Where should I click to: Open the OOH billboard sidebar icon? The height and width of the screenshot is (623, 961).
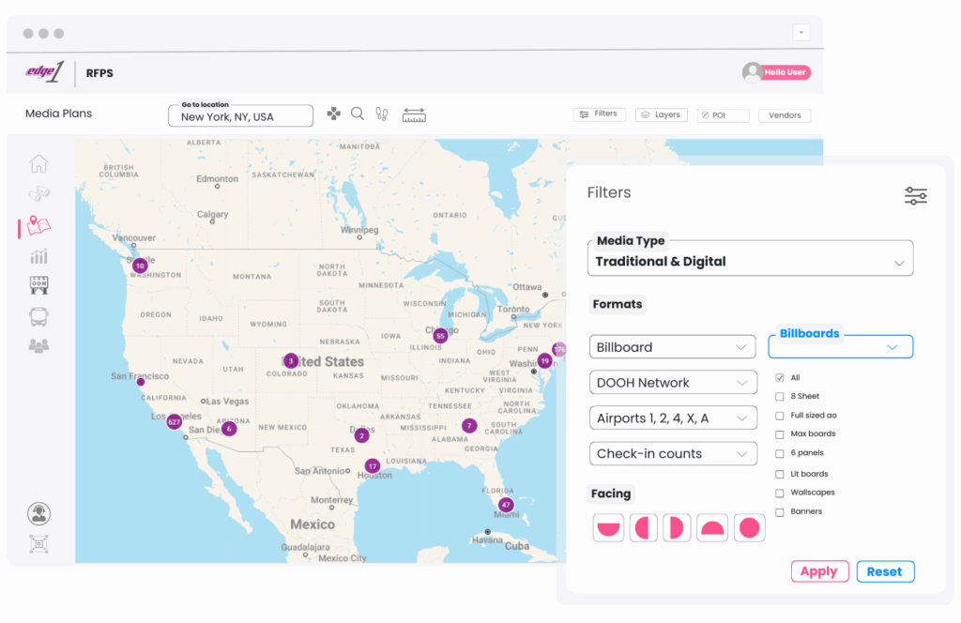coord(38,285)
